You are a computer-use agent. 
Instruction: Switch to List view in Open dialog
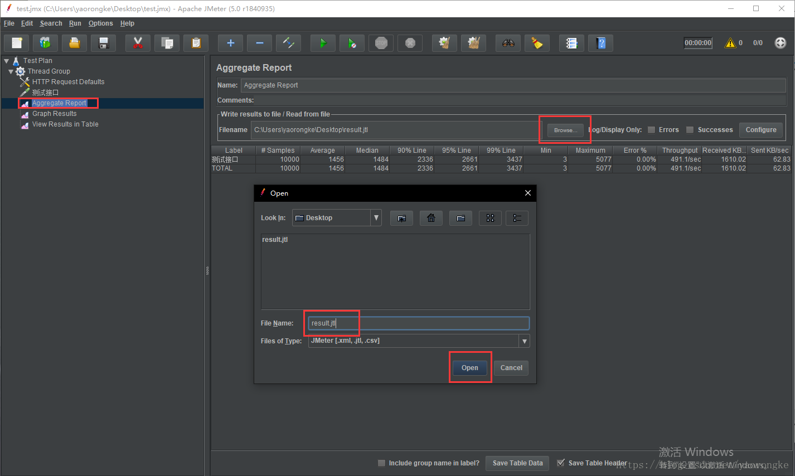(490, 218)
